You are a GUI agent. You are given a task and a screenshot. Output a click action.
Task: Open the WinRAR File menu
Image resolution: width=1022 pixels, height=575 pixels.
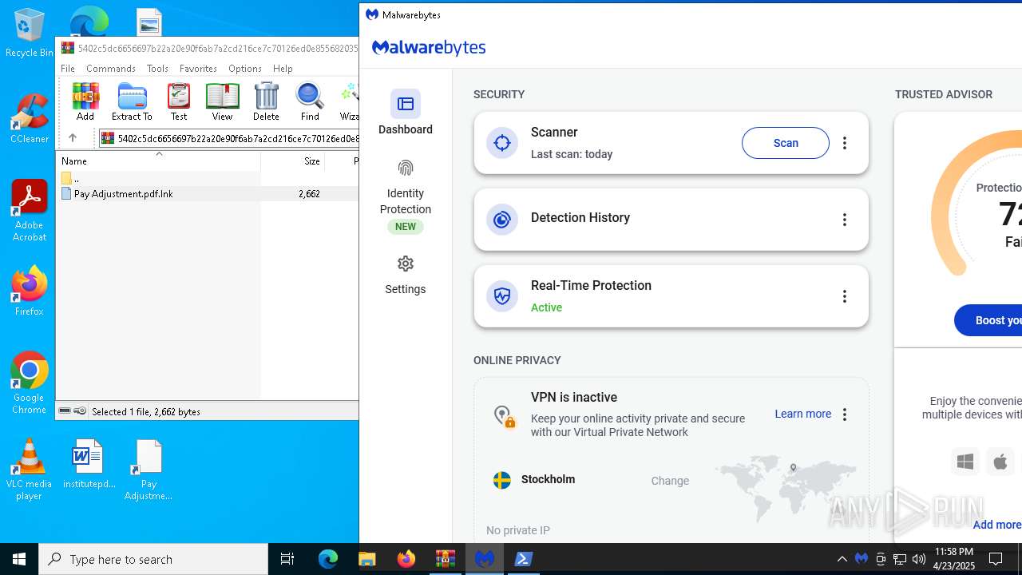click(x=68, y=69)
